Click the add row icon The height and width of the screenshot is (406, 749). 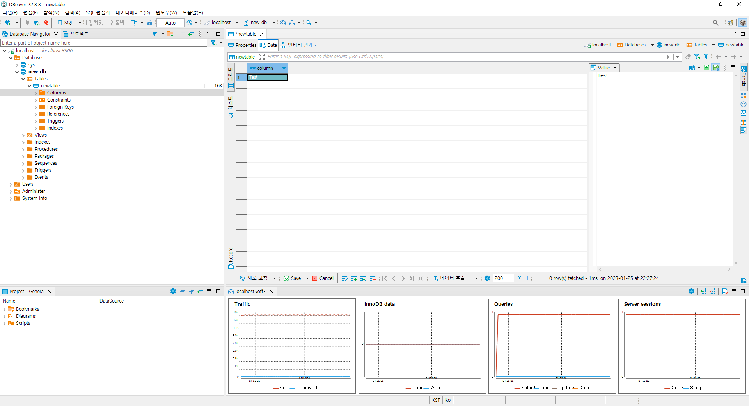click(354, 278)
